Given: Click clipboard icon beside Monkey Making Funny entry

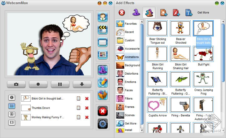Looking at the screenshot, I should [x=78, y=117].
